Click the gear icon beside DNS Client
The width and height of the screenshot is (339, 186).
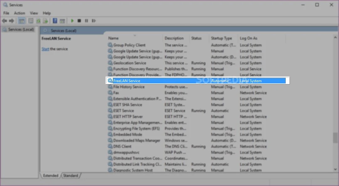(x=110, y=146)
